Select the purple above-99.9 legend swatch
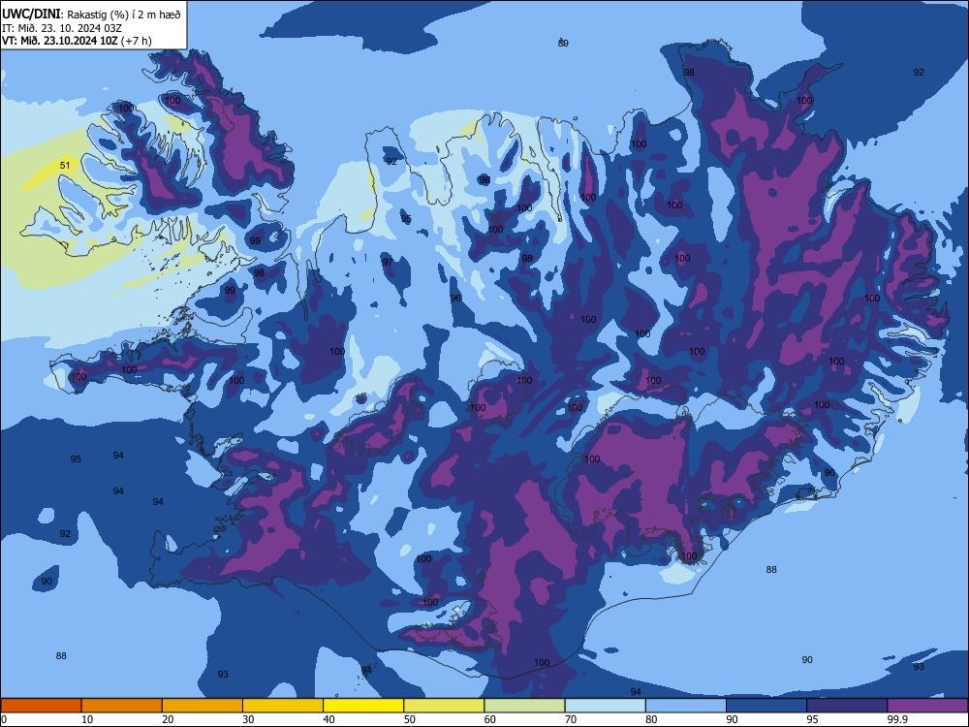This screenshot has height=727, width=969. (x=927, y=706)
